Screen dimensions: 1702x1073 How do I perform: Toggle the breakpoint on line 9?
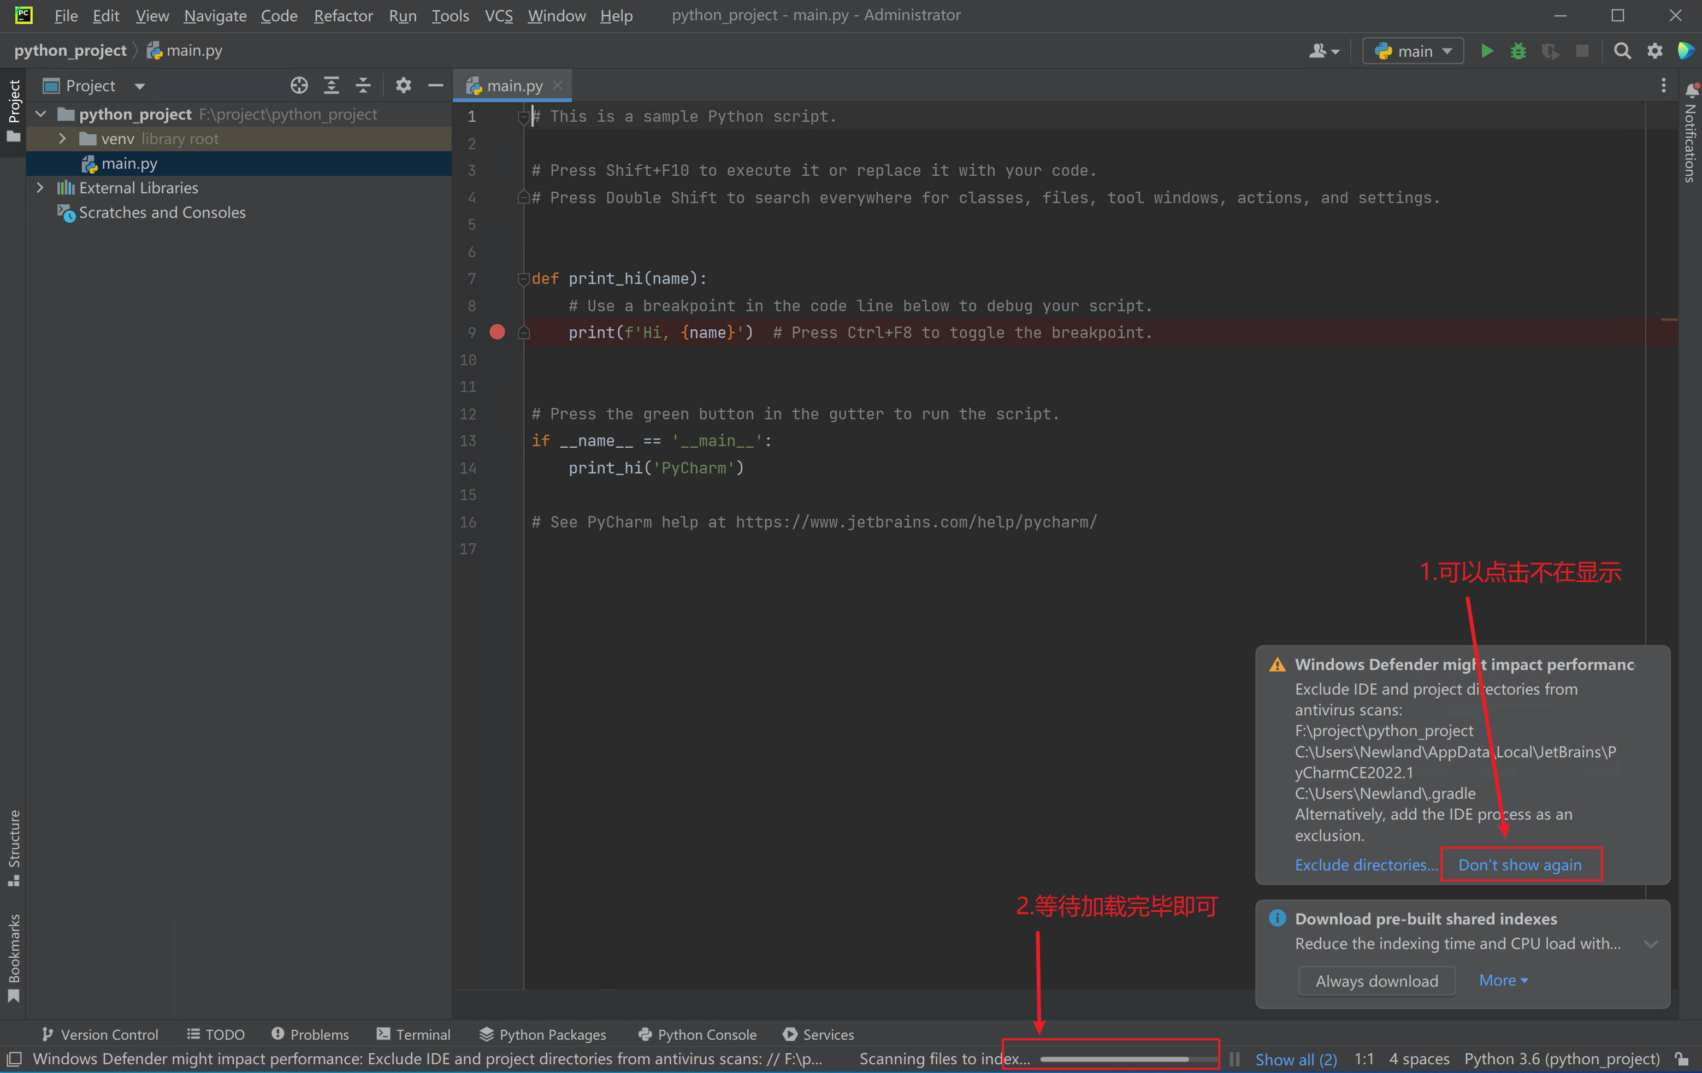click(x=498, y=332)
